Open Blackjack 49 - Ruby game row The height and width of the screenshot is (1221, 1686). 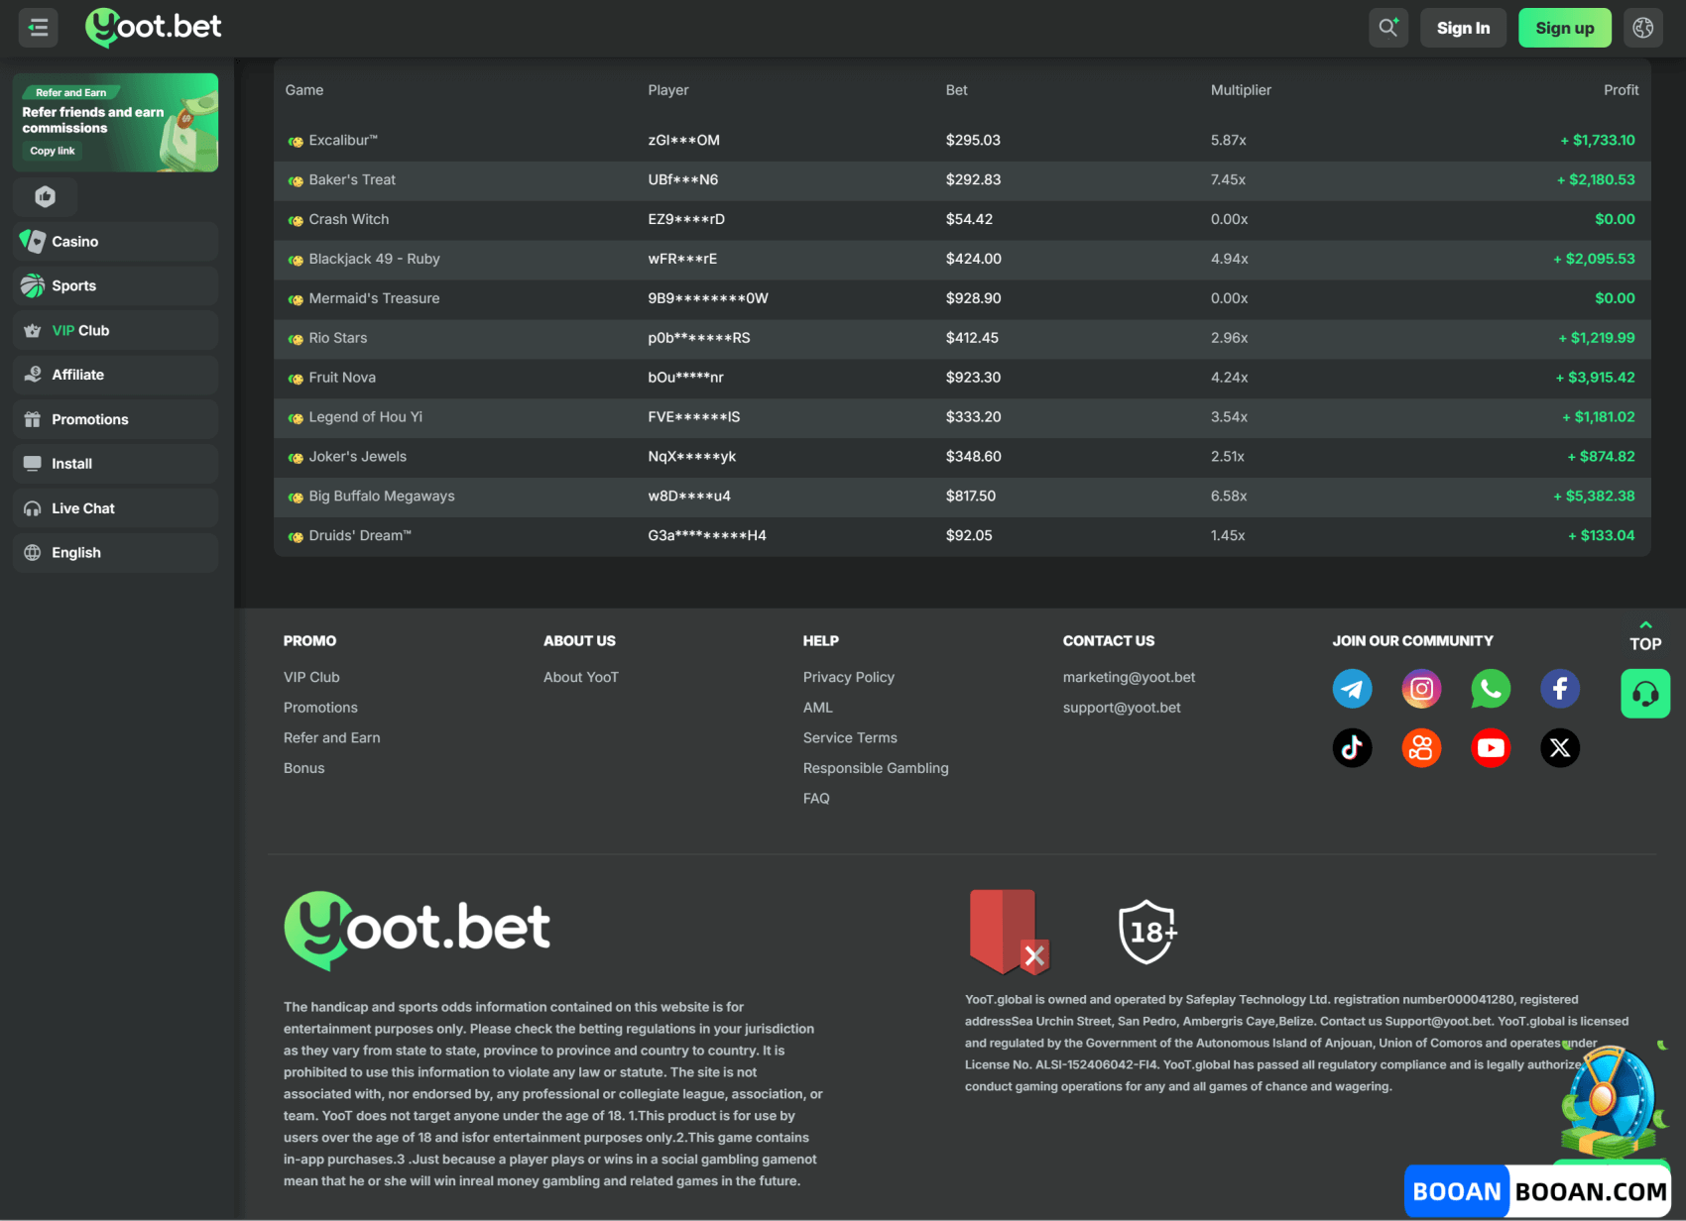(x=962, y=260)
